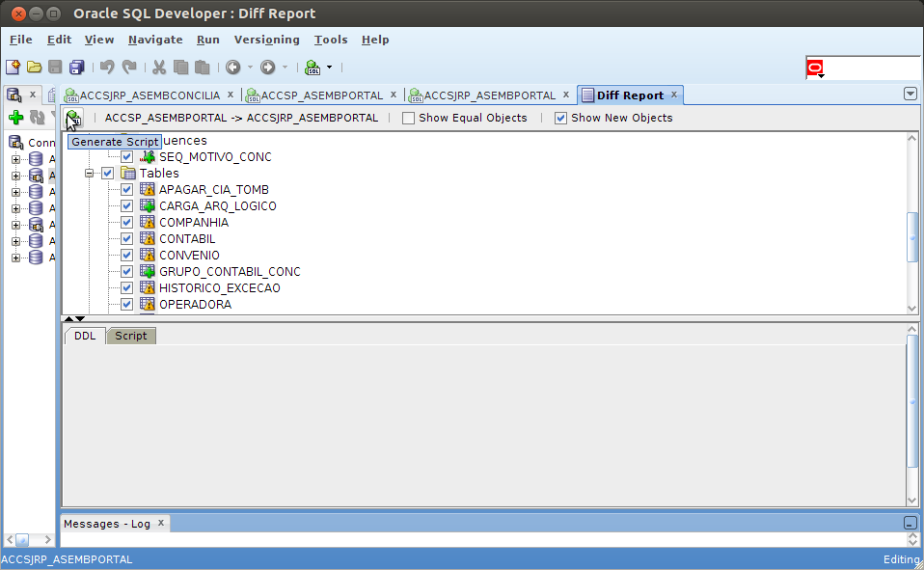Toggle the Tables folder checkbox
924x570 pixels.
pyautogui.click(x=107, y=174)
